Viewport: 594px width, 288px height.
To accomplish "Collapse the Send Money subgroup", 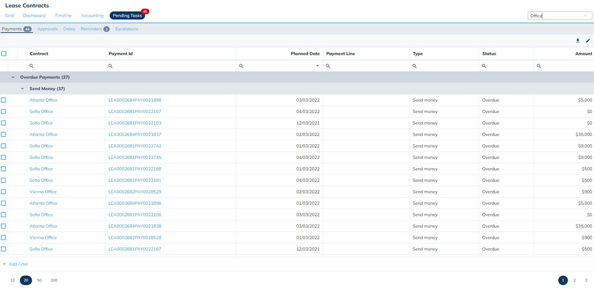I will coord(22,89).
